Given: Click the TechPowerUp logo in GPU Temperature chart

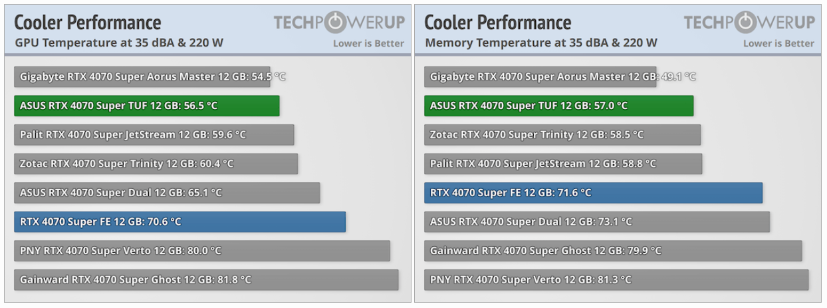Looking at the screenshot, I should tap(339, 23).
